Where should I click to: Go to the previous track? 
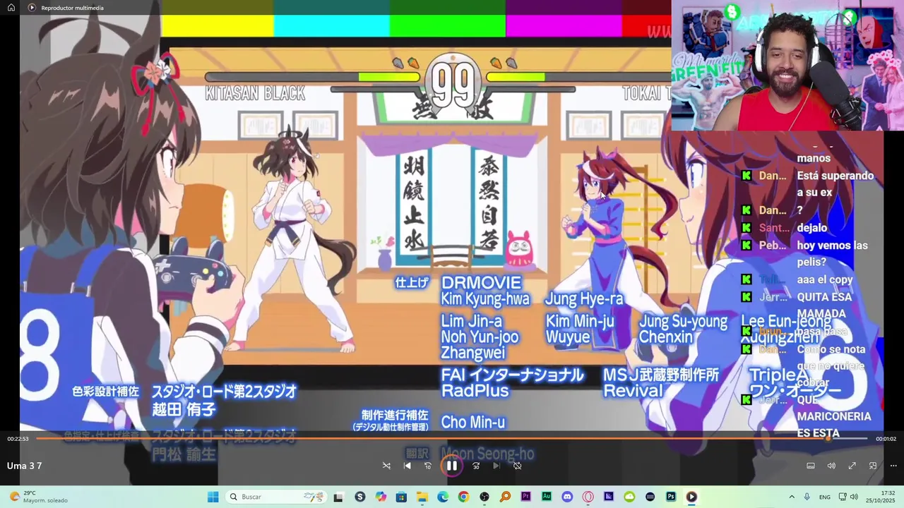coord(407,466)
